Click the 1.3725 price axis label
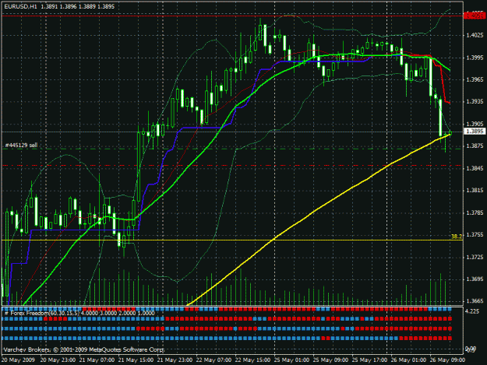487x365 pixels. pyautogui.click(x=475, y=257)
